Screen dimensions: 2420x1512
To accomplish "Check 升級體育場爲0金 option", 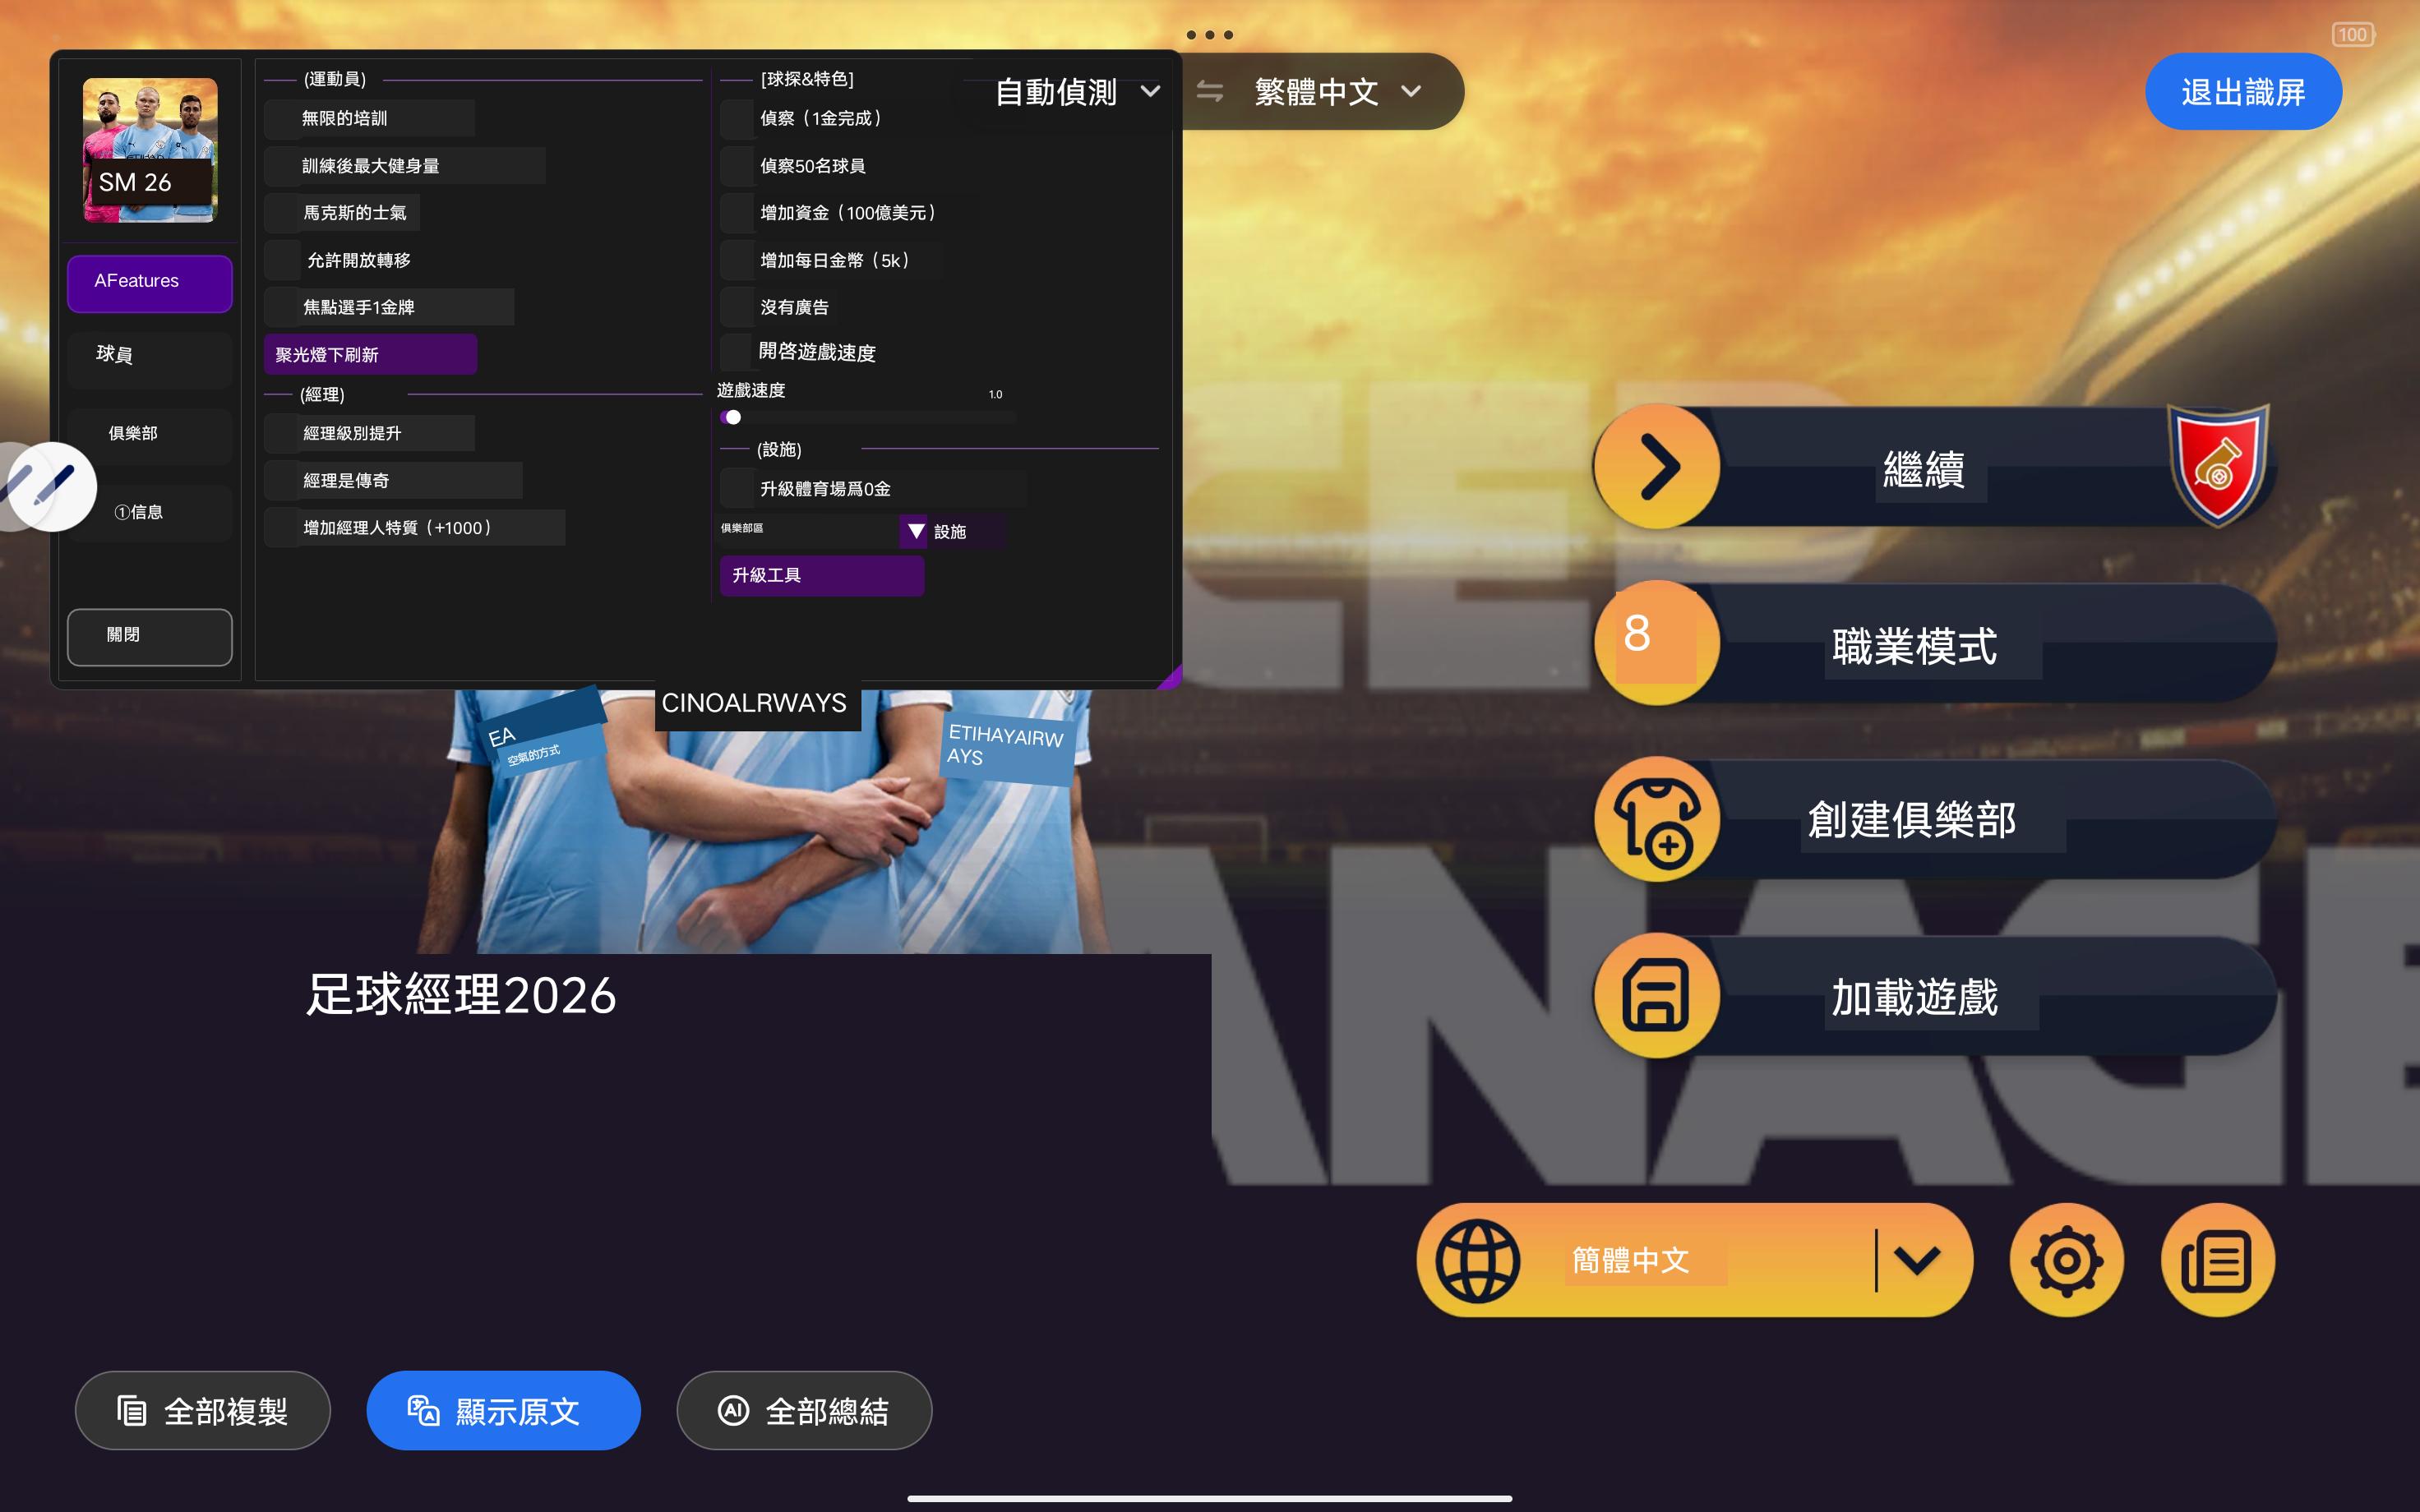I will click(x=739, y=489).
